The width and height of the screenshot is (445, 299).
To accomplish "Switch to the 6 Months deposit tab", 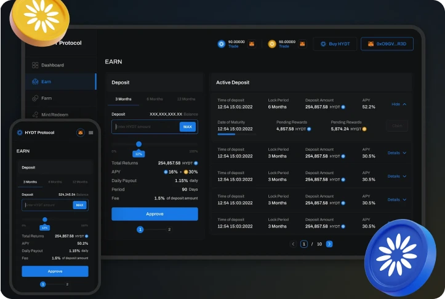I will (x=154, y=99).
